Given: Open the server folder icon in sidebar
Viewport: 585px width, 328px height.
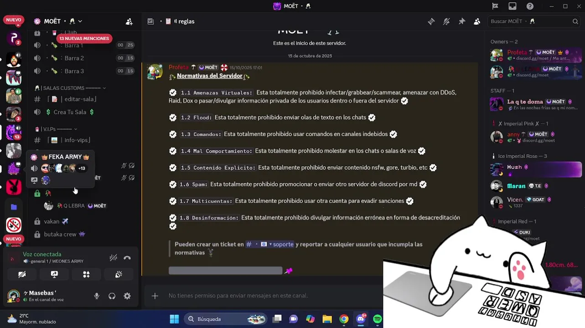Looking at the screenshot, I should click(x=14, y=207).
